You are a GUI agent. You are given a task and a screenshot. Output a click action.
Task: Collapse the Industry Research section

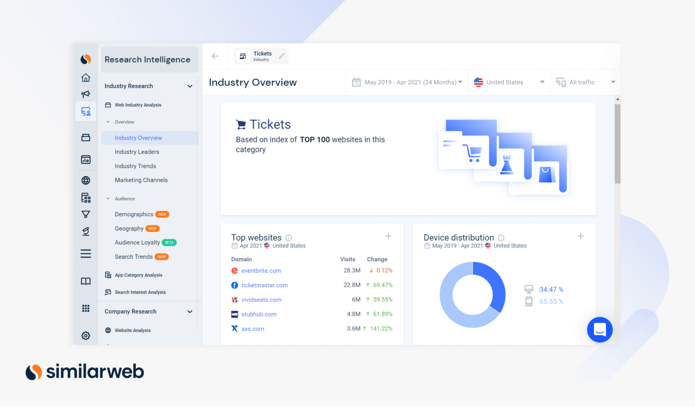pos(190,86)
